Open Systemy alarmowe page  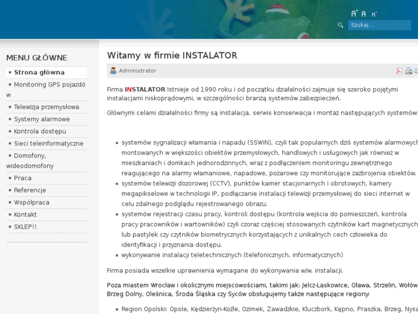coord(47,119)
